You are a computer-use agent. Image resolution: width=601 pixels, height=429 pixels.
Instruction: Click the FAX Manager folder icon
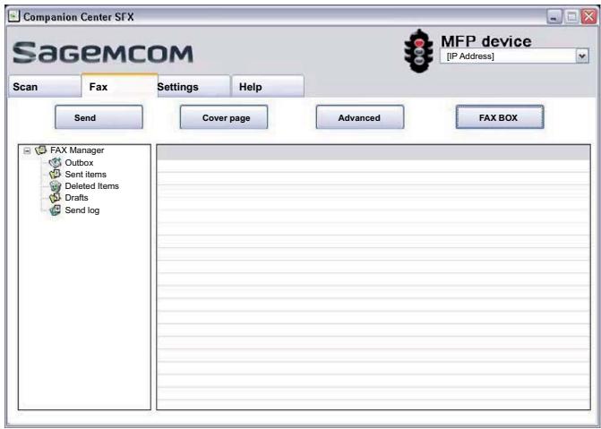tap(40, 150)
